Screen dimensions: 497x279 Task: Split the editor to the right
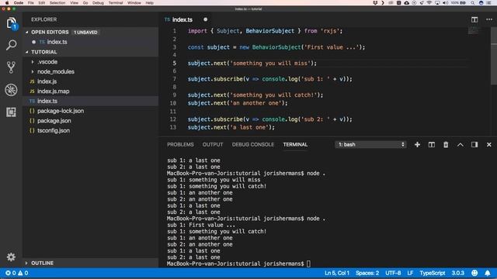point(474,19)
